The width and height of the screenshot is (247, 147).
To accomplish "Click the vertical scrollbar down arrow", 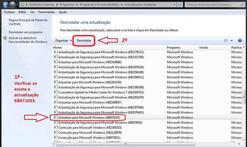I will coord(244,140).
